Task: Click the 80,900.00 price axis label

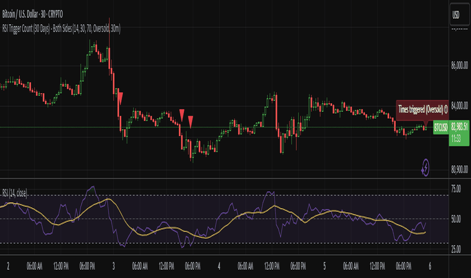Action: [459, 170]
